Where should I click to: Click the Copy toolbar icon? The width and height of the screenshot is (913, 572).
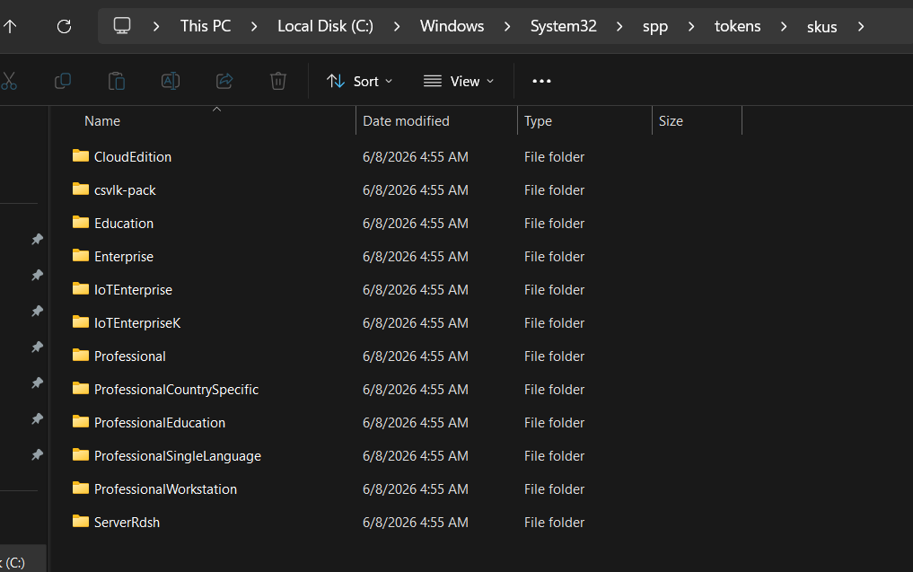point(62,81)
